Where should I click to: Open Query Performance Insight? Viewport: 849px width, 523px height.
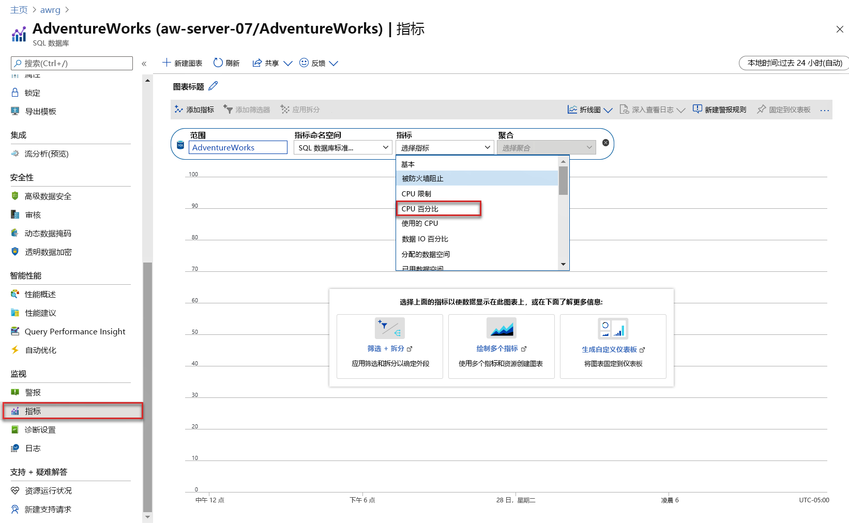coord(75,331)
